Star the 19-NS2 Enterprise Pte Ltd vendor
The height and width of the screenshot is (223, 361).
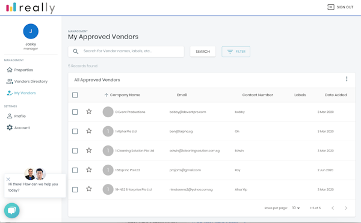[x=89, y=189]
